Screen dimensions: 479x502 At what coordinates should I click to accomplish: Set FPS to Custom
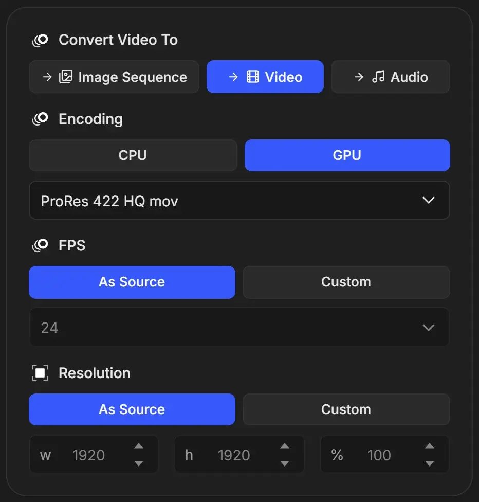pyautogui.click(x=346, y=282)
